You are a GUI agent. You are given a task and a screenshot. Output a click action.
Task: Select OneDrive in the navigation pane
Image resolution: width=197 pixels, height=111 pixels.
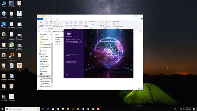(x=43, y=51)
